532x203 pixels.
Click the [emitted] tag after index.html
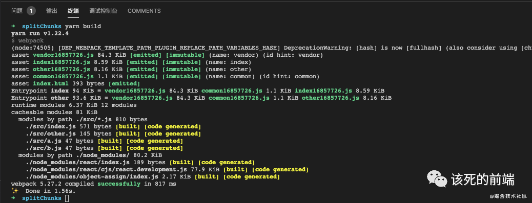tap(124, 83)
